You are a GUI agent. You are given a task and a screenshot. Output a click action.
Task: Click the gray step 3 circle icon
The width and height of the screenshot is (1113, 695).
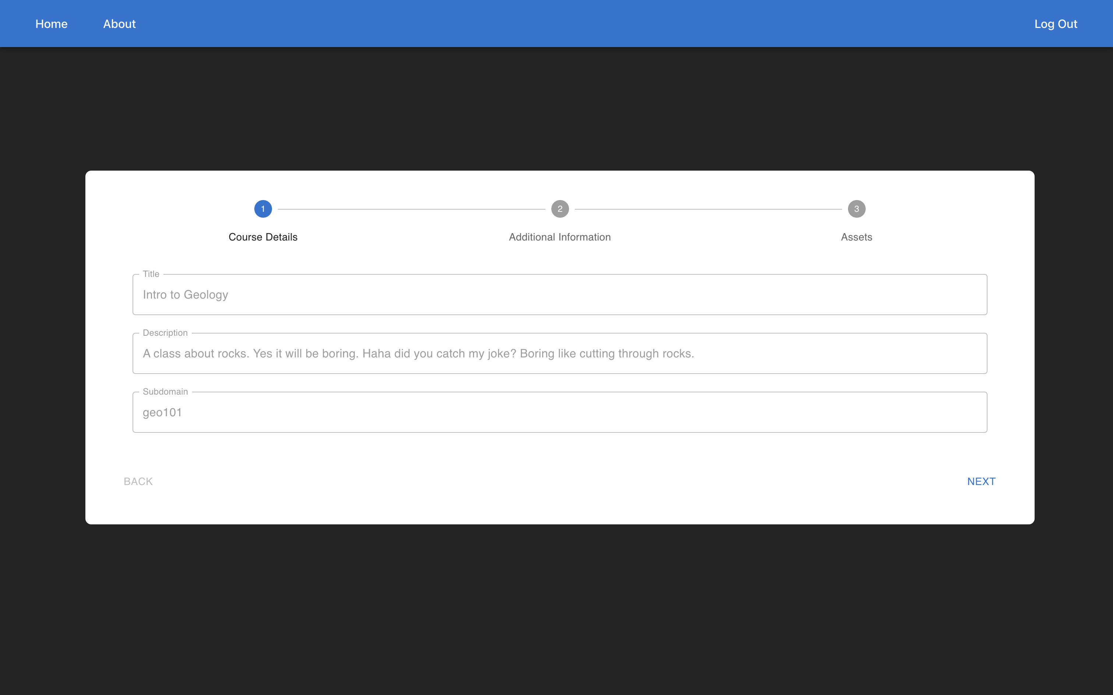[x=856, y=209]
